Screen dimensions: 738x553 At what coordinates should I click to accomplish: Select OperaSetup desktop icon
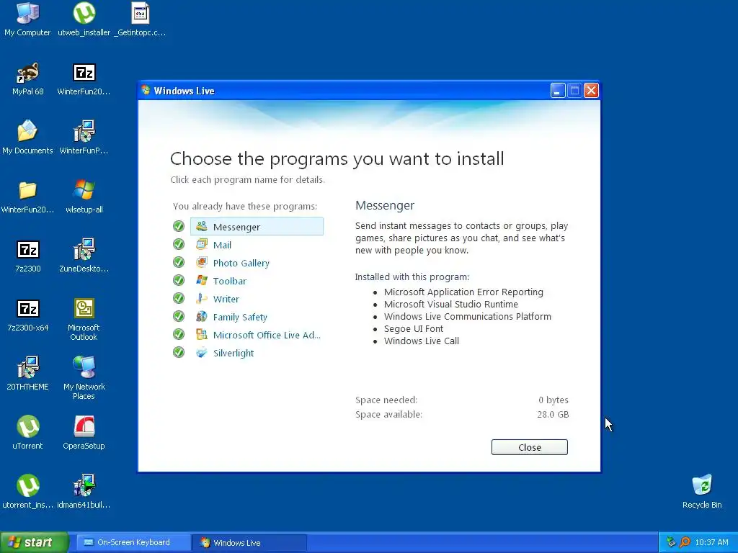pos(84,433)
